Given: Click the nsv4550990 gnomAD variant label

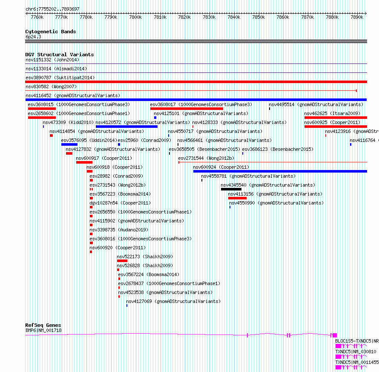Looking at the screenshot, I should click(276, 203).
